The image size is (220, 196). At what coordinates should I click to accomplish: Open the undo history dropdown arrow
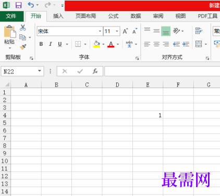point(37,5)
